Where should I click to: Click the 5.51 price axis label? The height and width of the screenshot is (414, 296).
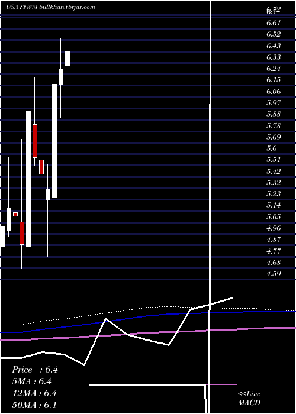pyautogui.click(x=274, y=160)
